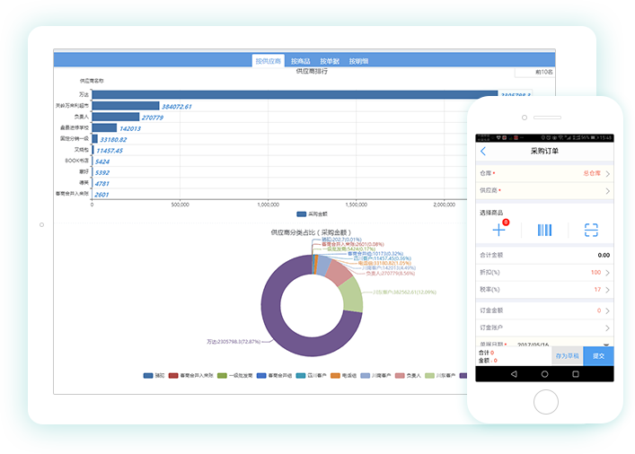
Task: Switch to the 按单据 tab
Action: pyautogui.click(x=329, y=61)
